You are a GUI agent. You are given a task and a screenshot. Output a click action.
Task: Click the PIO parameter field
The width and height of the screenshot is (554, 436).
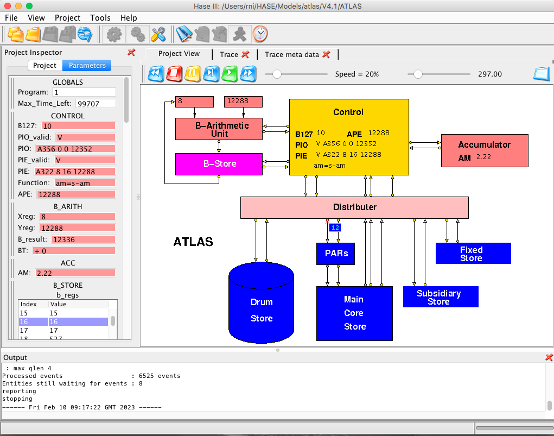point(75,149)
